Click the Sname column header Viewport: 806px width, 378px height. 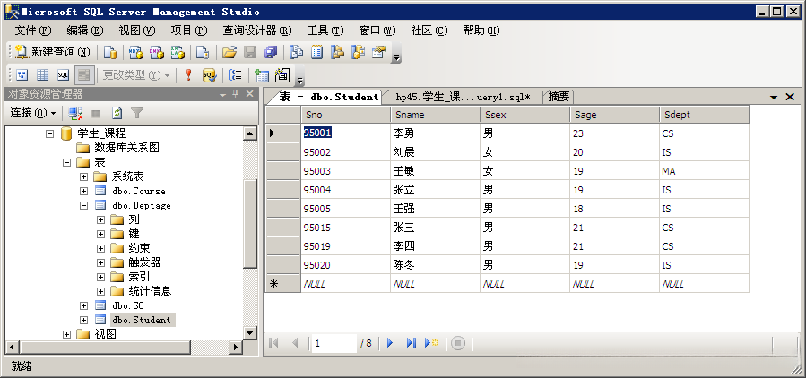click(435, 115)
